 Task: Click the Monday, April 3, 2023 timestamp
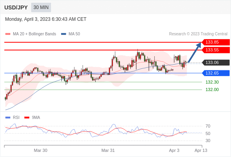point(46,19)
